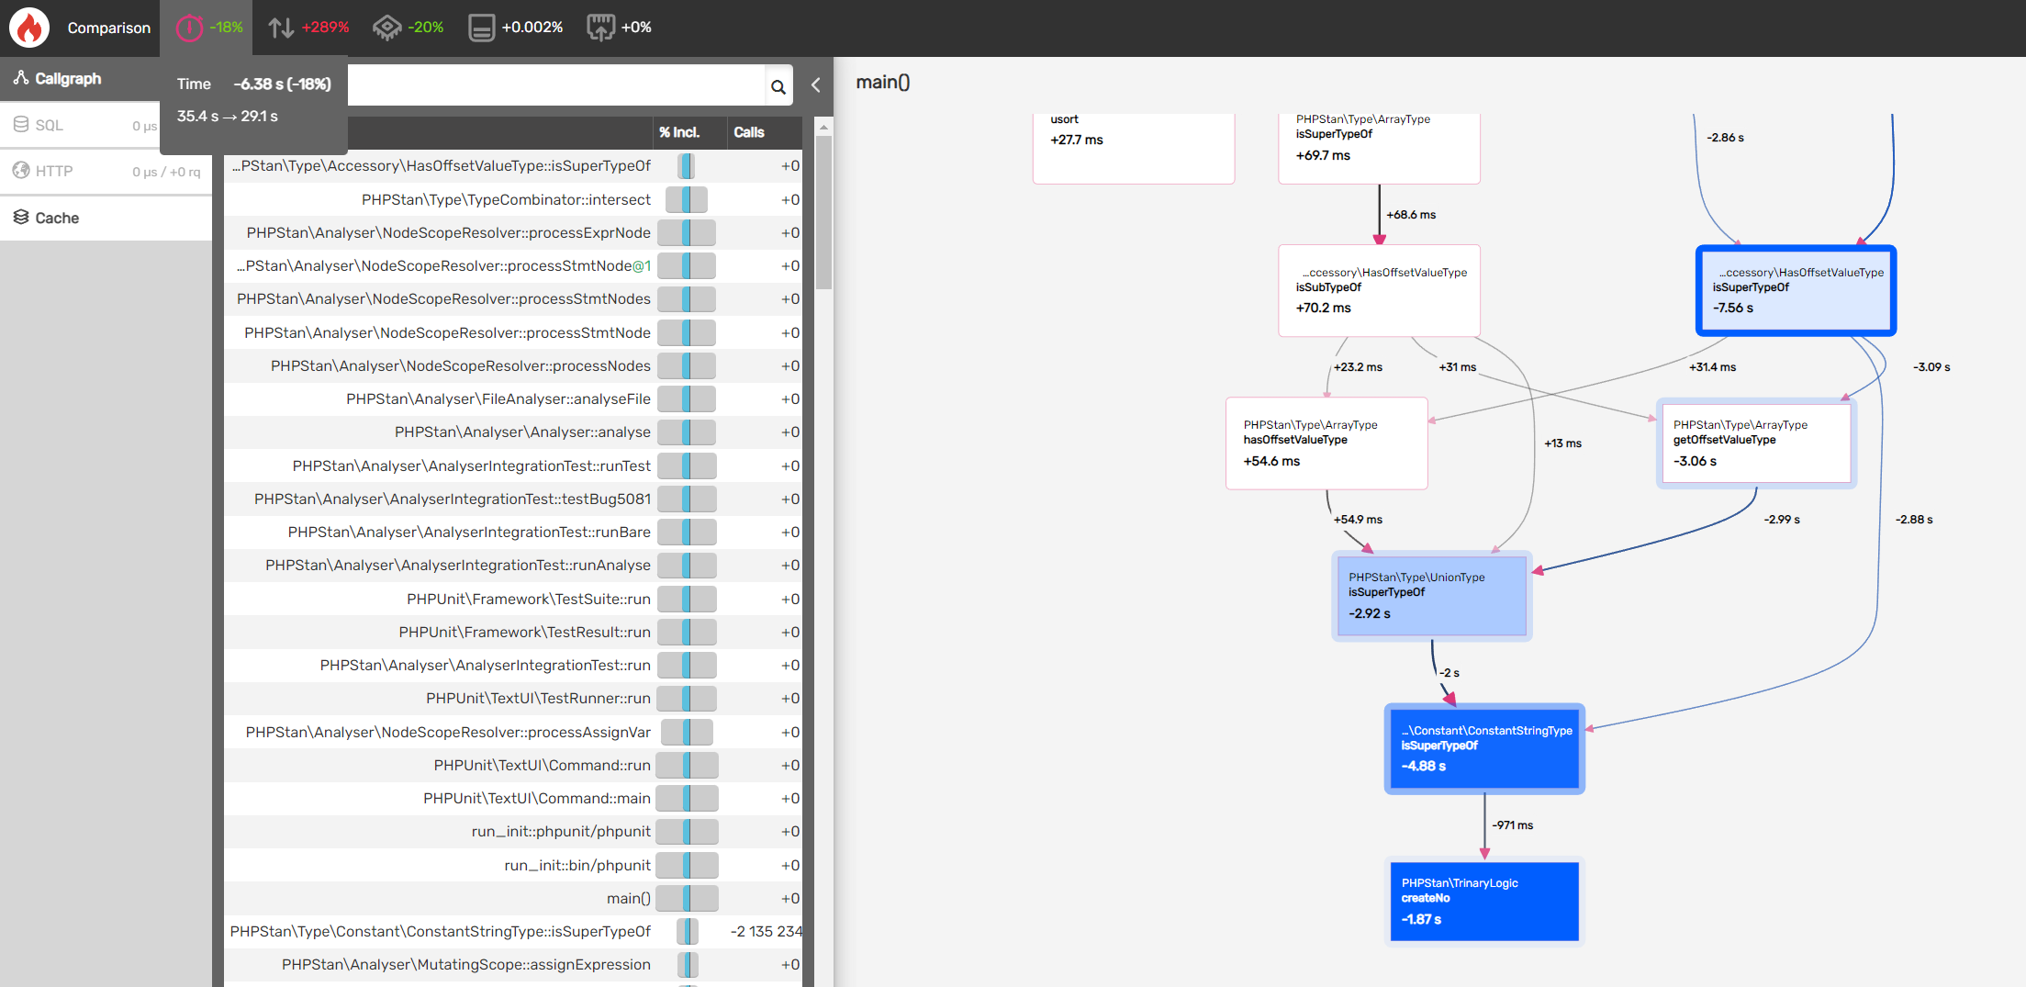This screenshot has width=2026, height=987.
Task: Open the HTTP tab
Action: click(106, 171)
